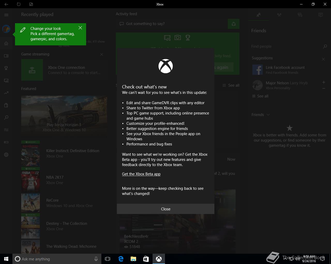Click the Find people magnifier icon
Viewport: 331px width, 264px height.
pos(325,46)
